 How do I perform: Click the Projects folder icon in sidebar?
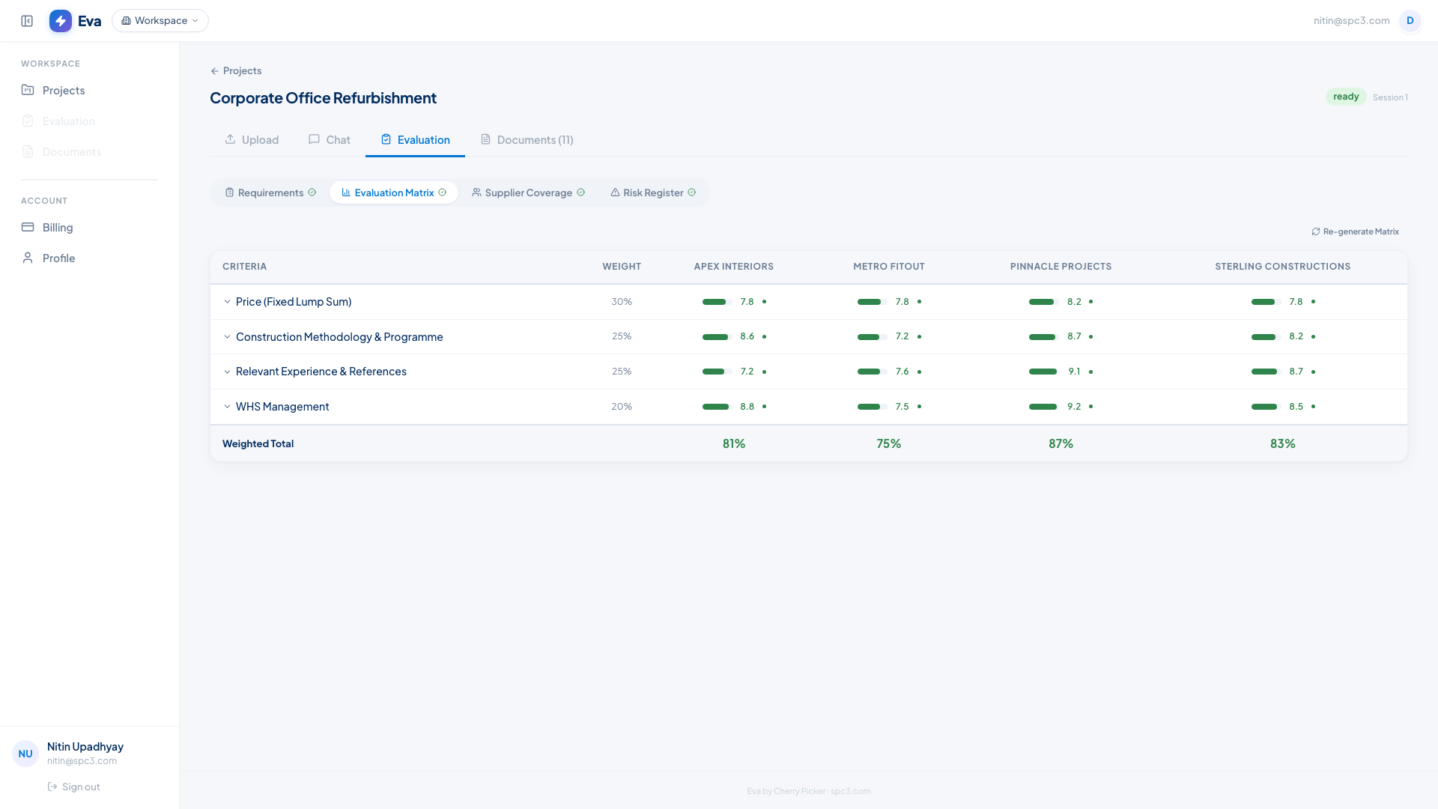28,90
